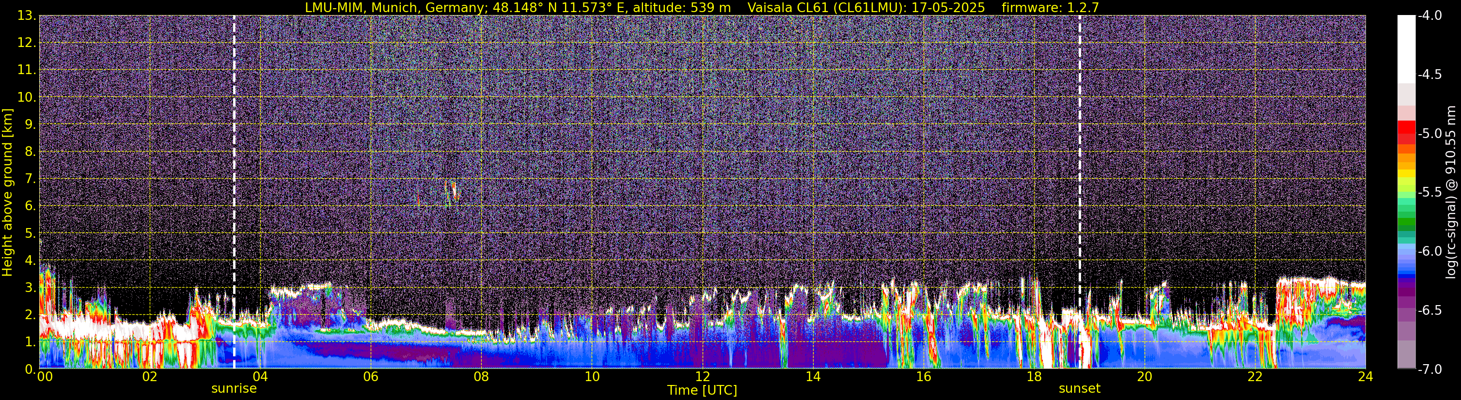The height and width of the screenshot is (400, 1461).
Task: Click the '8.' height axis tick label
Action: pos(30,152)
